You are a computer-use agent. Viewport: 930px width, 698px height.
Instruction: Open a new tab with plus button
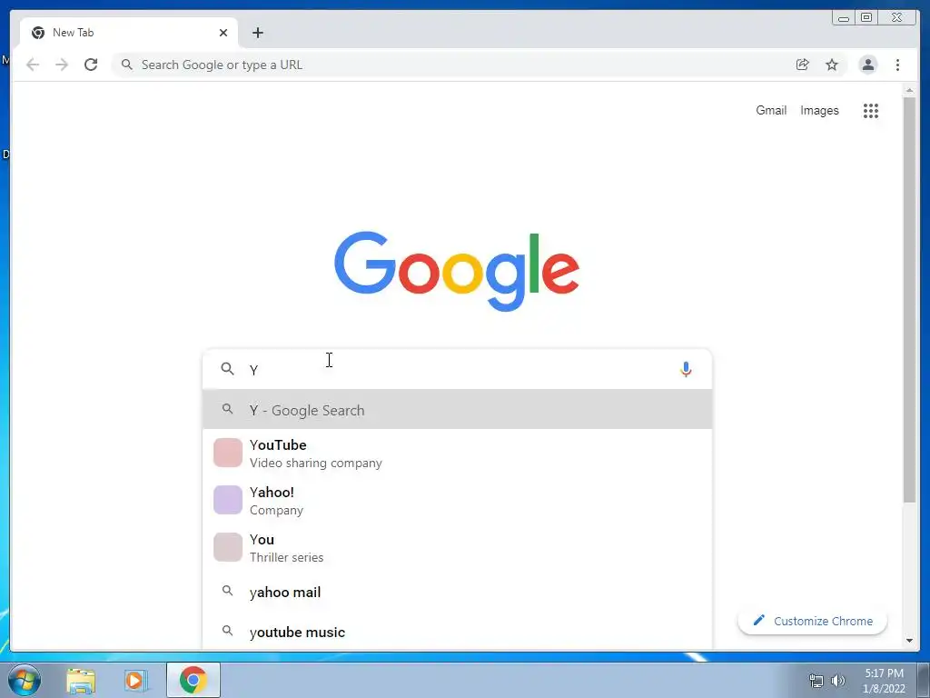[x=257, y=33]
